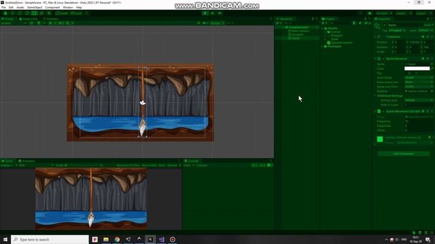The image size is (435, 244).
Task: Click the Project create plus button
Action: click(x=323, y=23)
